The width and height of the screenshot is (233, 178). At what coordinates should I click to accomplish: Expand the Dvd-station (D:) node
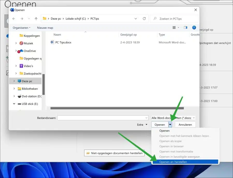[x=14, y=96]
